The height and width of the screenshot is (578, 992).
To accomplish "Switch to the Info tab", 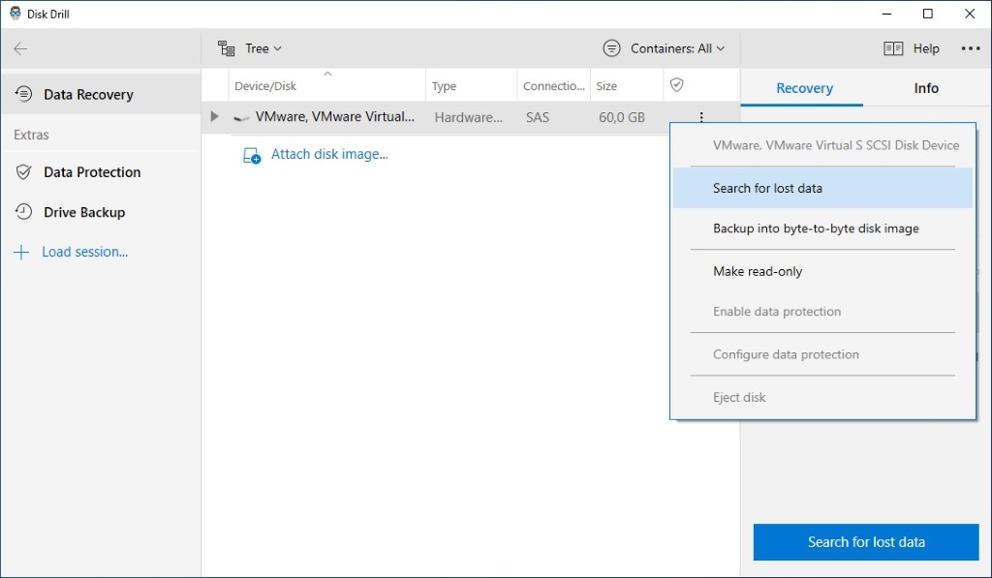I will coord(925,88).
